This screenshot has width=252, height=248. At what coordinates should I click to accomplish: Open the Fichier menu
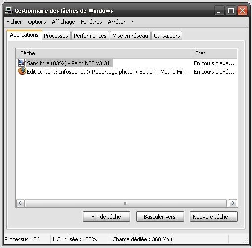pyautogui.click(x=14, y=22)
